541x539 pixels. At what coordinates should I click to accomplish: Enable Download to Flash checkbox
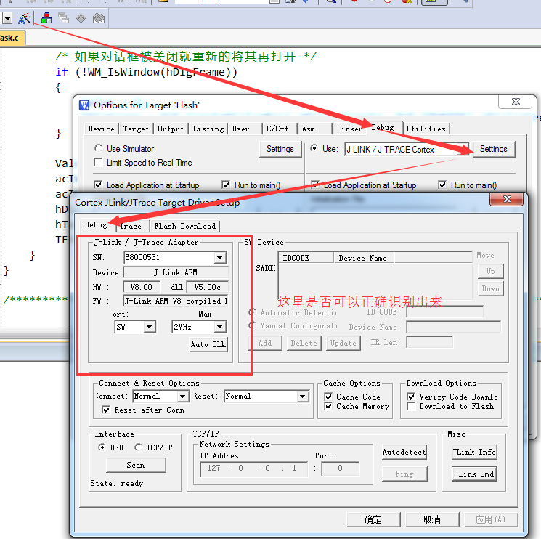(x=411, y=407)
